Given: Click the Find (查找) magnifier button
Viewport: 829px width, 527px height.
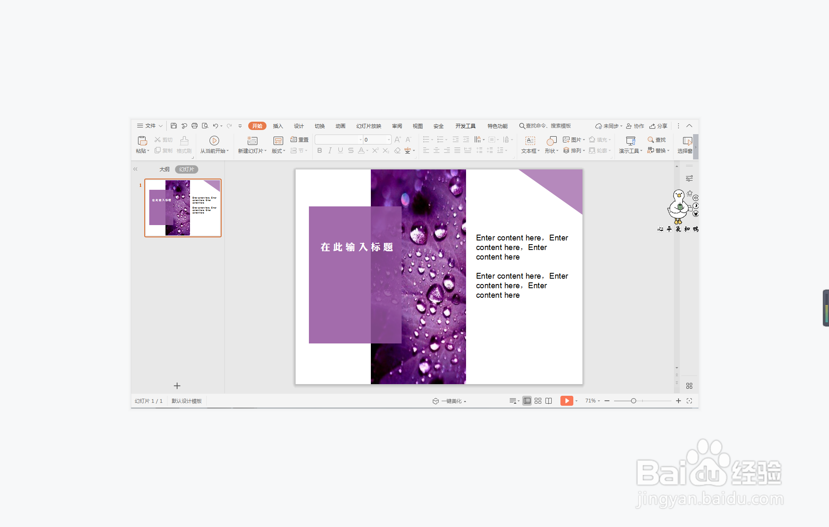Looking at the screenshot, I should 656,140.
